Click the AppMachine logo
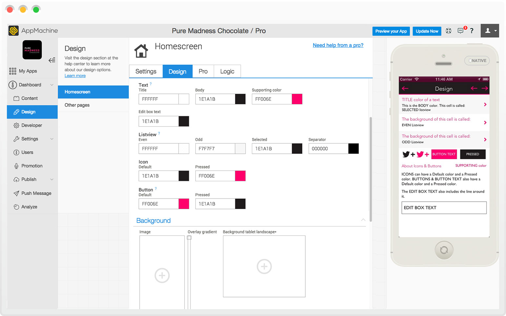 pos(13,30)
